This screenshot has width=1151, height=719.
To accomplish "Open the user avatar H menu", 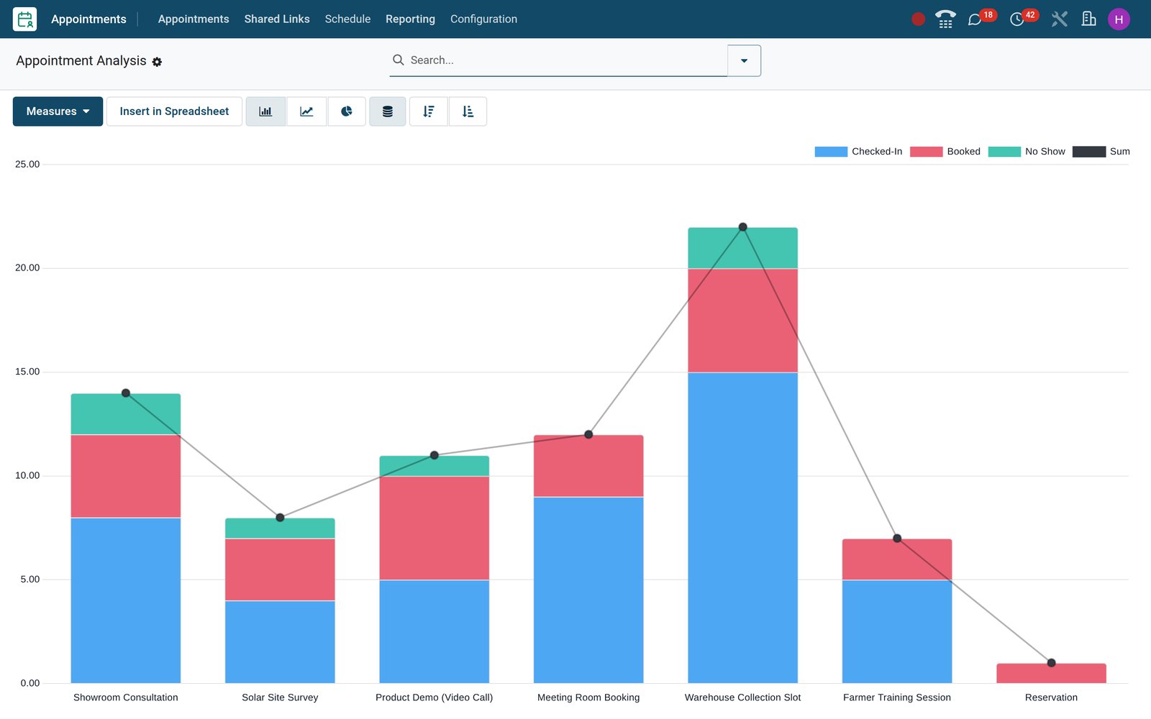I will (x=1119, y=19).
